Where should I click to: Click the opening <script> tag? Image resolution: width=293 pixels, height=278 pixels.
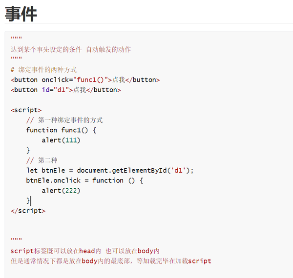click(x=26, y=110)
